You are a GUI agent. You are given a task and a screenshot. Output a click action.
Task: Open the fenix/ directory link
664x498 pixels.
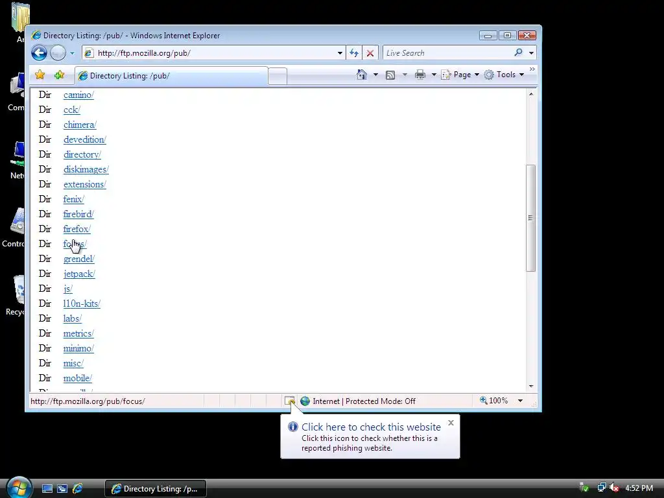74,199
